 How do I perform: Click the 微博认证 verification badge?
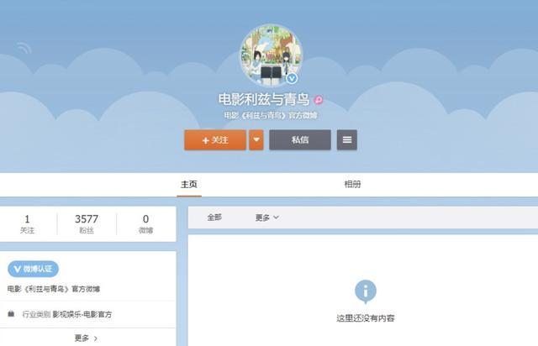pyautogui.click(x=33, y=269)
